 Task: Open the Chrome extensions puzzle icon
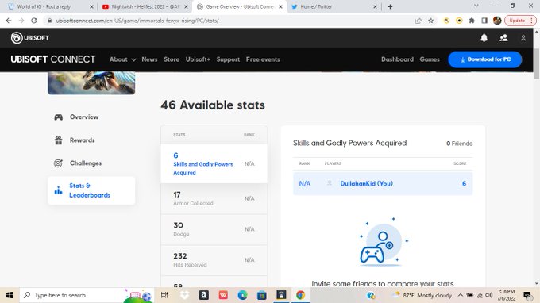(x=472, y=21)
